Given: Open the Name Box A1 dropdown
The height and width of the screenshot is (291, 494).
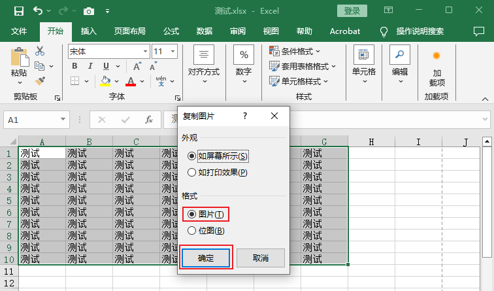Looking at the screenshot, I should click(x=63, y=120).
